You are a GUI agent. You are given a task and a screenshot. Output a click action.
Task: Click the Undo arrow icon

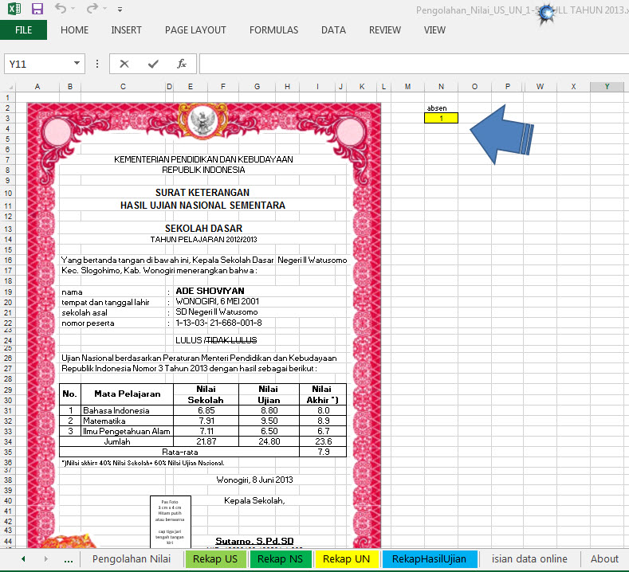[60, 9]
